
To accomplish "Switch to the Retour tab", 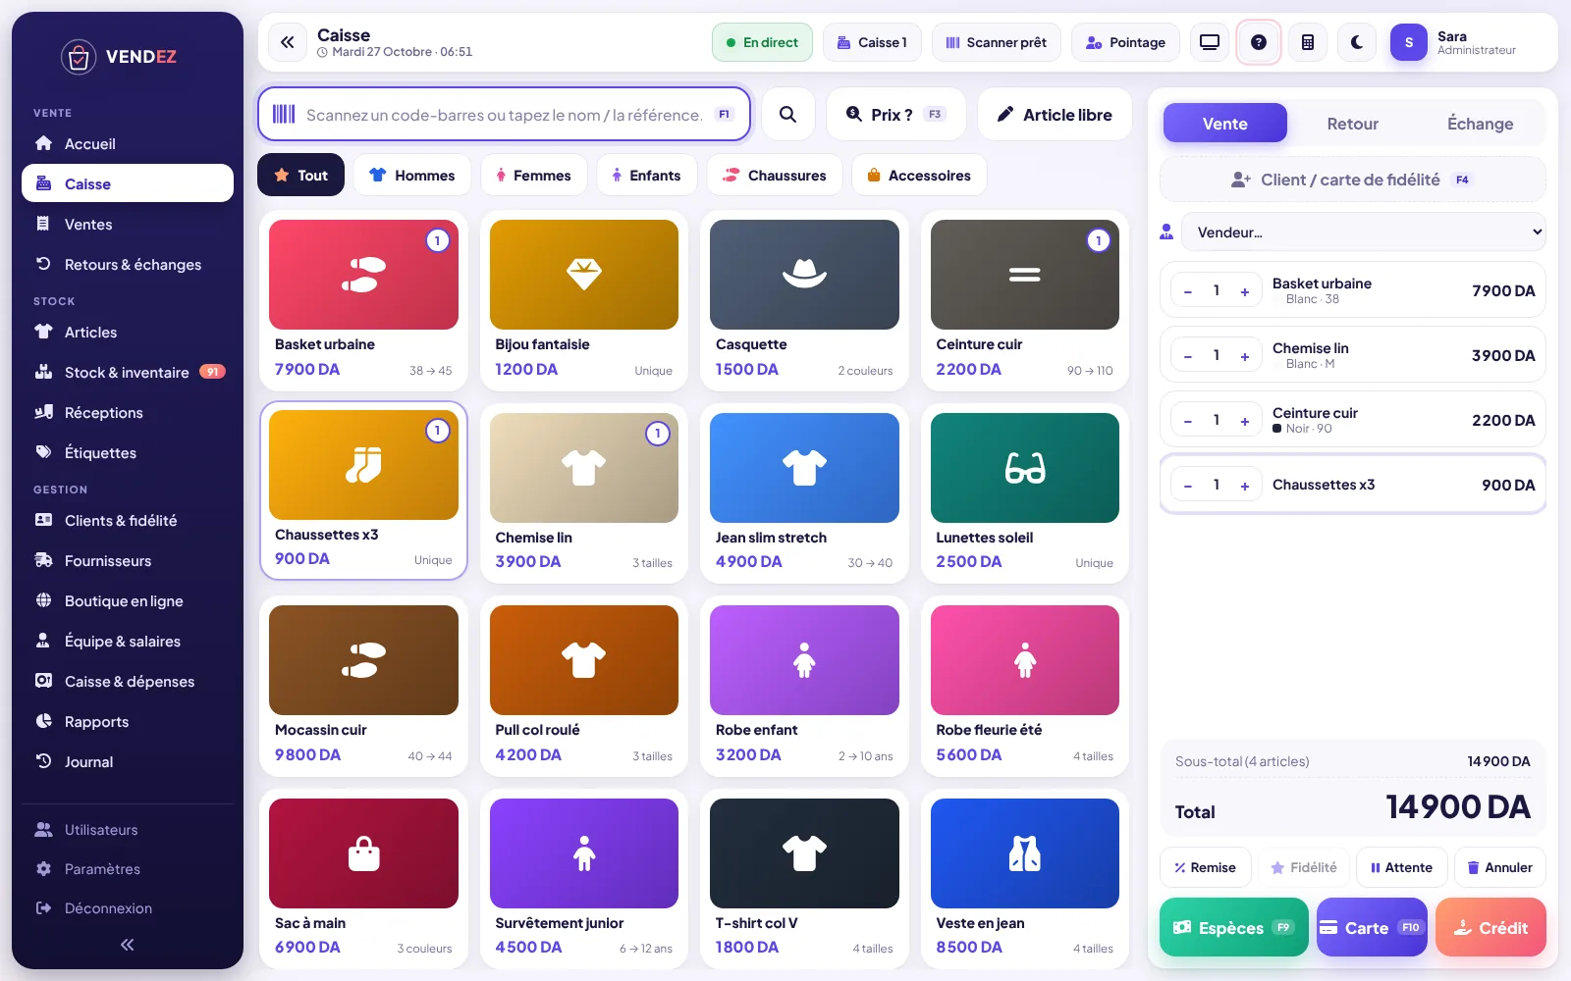I will (1352, 124).
